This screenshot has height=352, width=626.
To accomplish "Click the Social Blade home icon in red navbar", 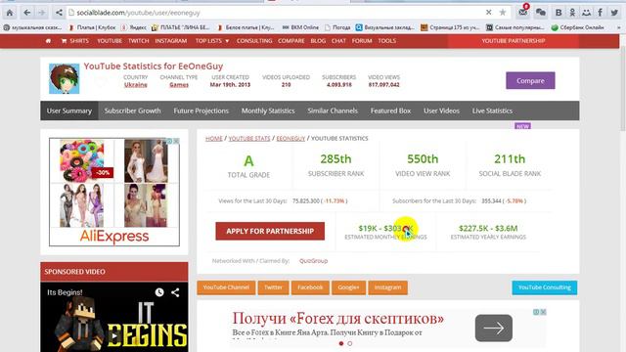I will (x=48, y=41).
